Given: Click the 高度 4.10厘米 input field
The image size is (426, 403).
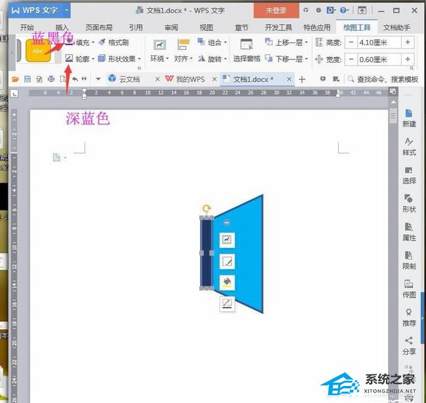Looking at the screenshot, I should tap(379, 43).
